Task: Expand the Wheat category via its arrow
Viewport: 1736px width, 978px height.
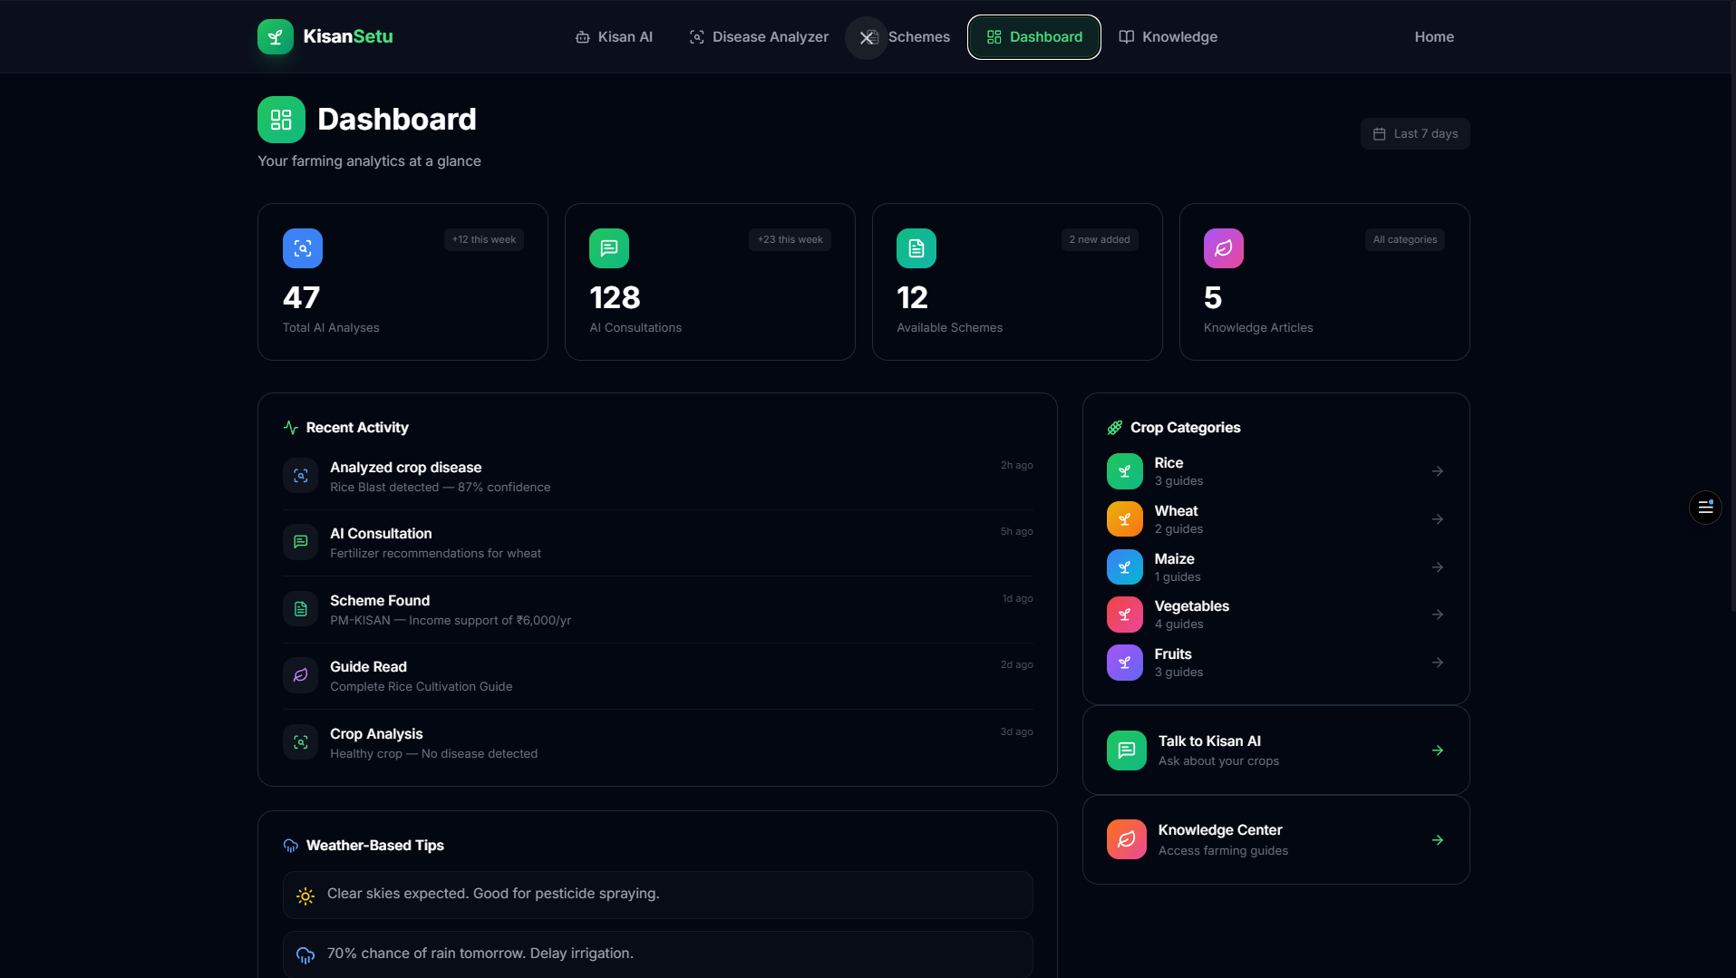Action: coord(1438,519)
